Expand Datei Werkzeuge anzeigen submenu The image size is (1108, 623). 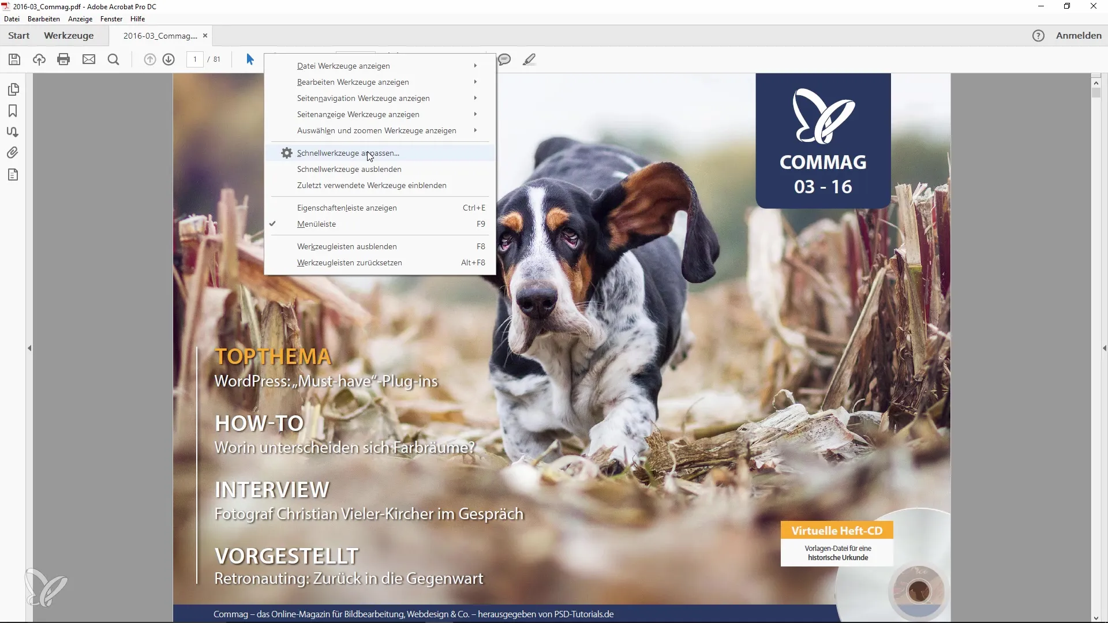tap(380, 66)
